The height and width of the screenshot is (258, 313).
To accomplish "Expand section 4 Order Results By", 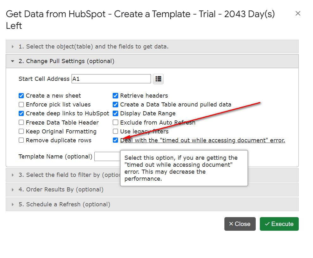I will click(152, 190).
